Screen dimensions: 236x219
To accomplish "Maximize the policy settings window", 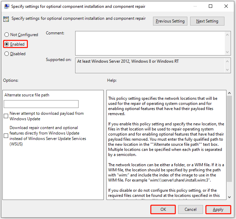I will tap(210, 6).
